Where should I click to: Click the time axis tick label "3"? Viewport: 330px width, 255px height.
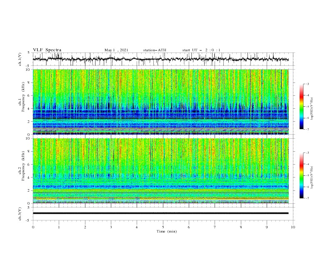(111, 227)
